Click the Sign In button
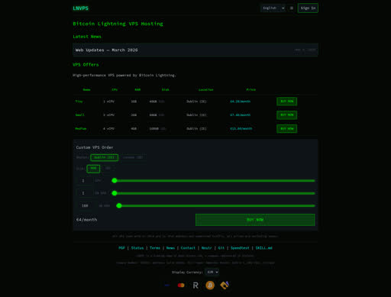 click(x=308, y=8)
